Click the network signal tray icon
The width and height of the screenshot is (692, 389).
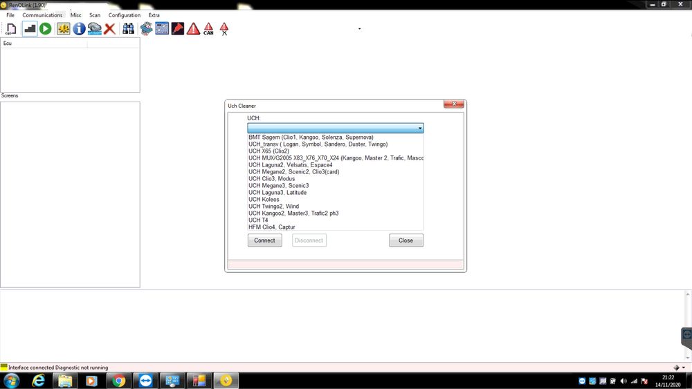(634, 381)
